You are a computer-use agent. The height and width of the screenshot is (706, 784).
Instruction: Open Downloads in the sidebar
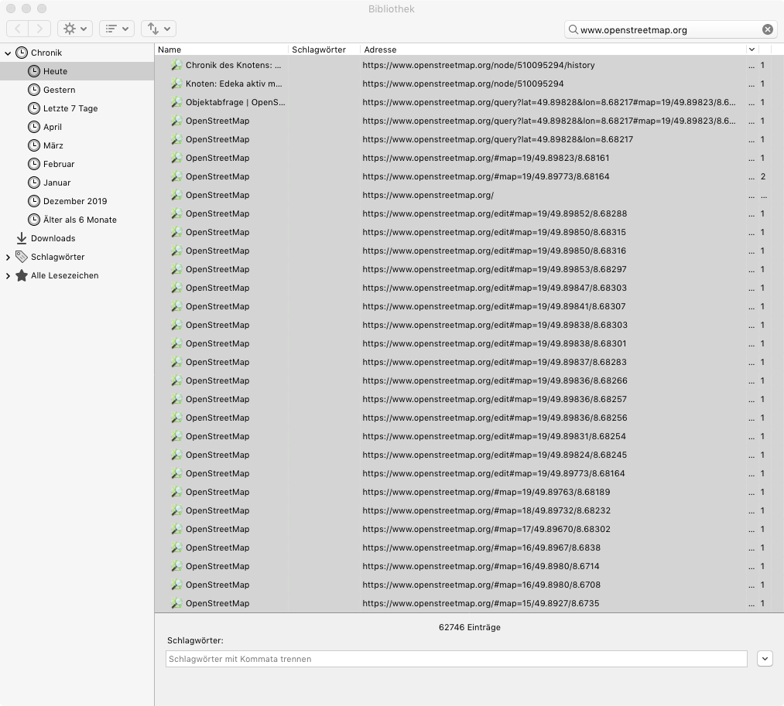tap(77, 238)
